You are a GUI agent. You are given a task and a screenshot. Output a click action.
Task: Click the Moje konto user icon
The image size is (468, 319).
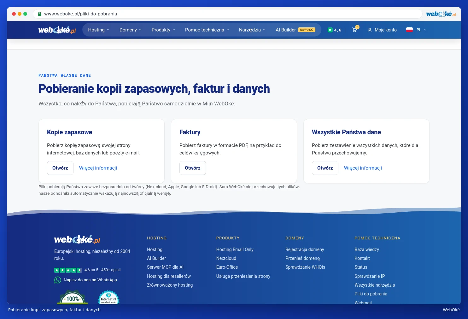370,30
